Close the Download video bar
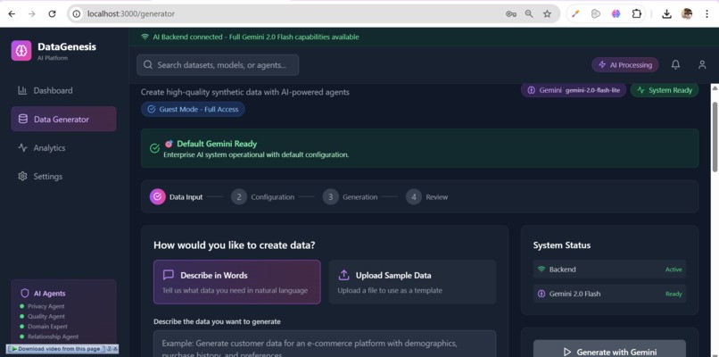The image size is (719, 357). (x=116, y=349)
